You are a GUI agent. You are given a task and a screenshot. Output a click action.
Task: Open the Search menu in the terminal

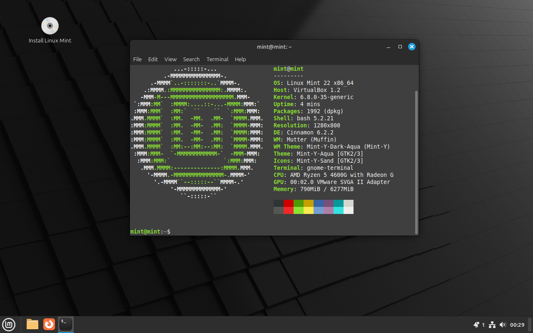(x=192, y=59)
